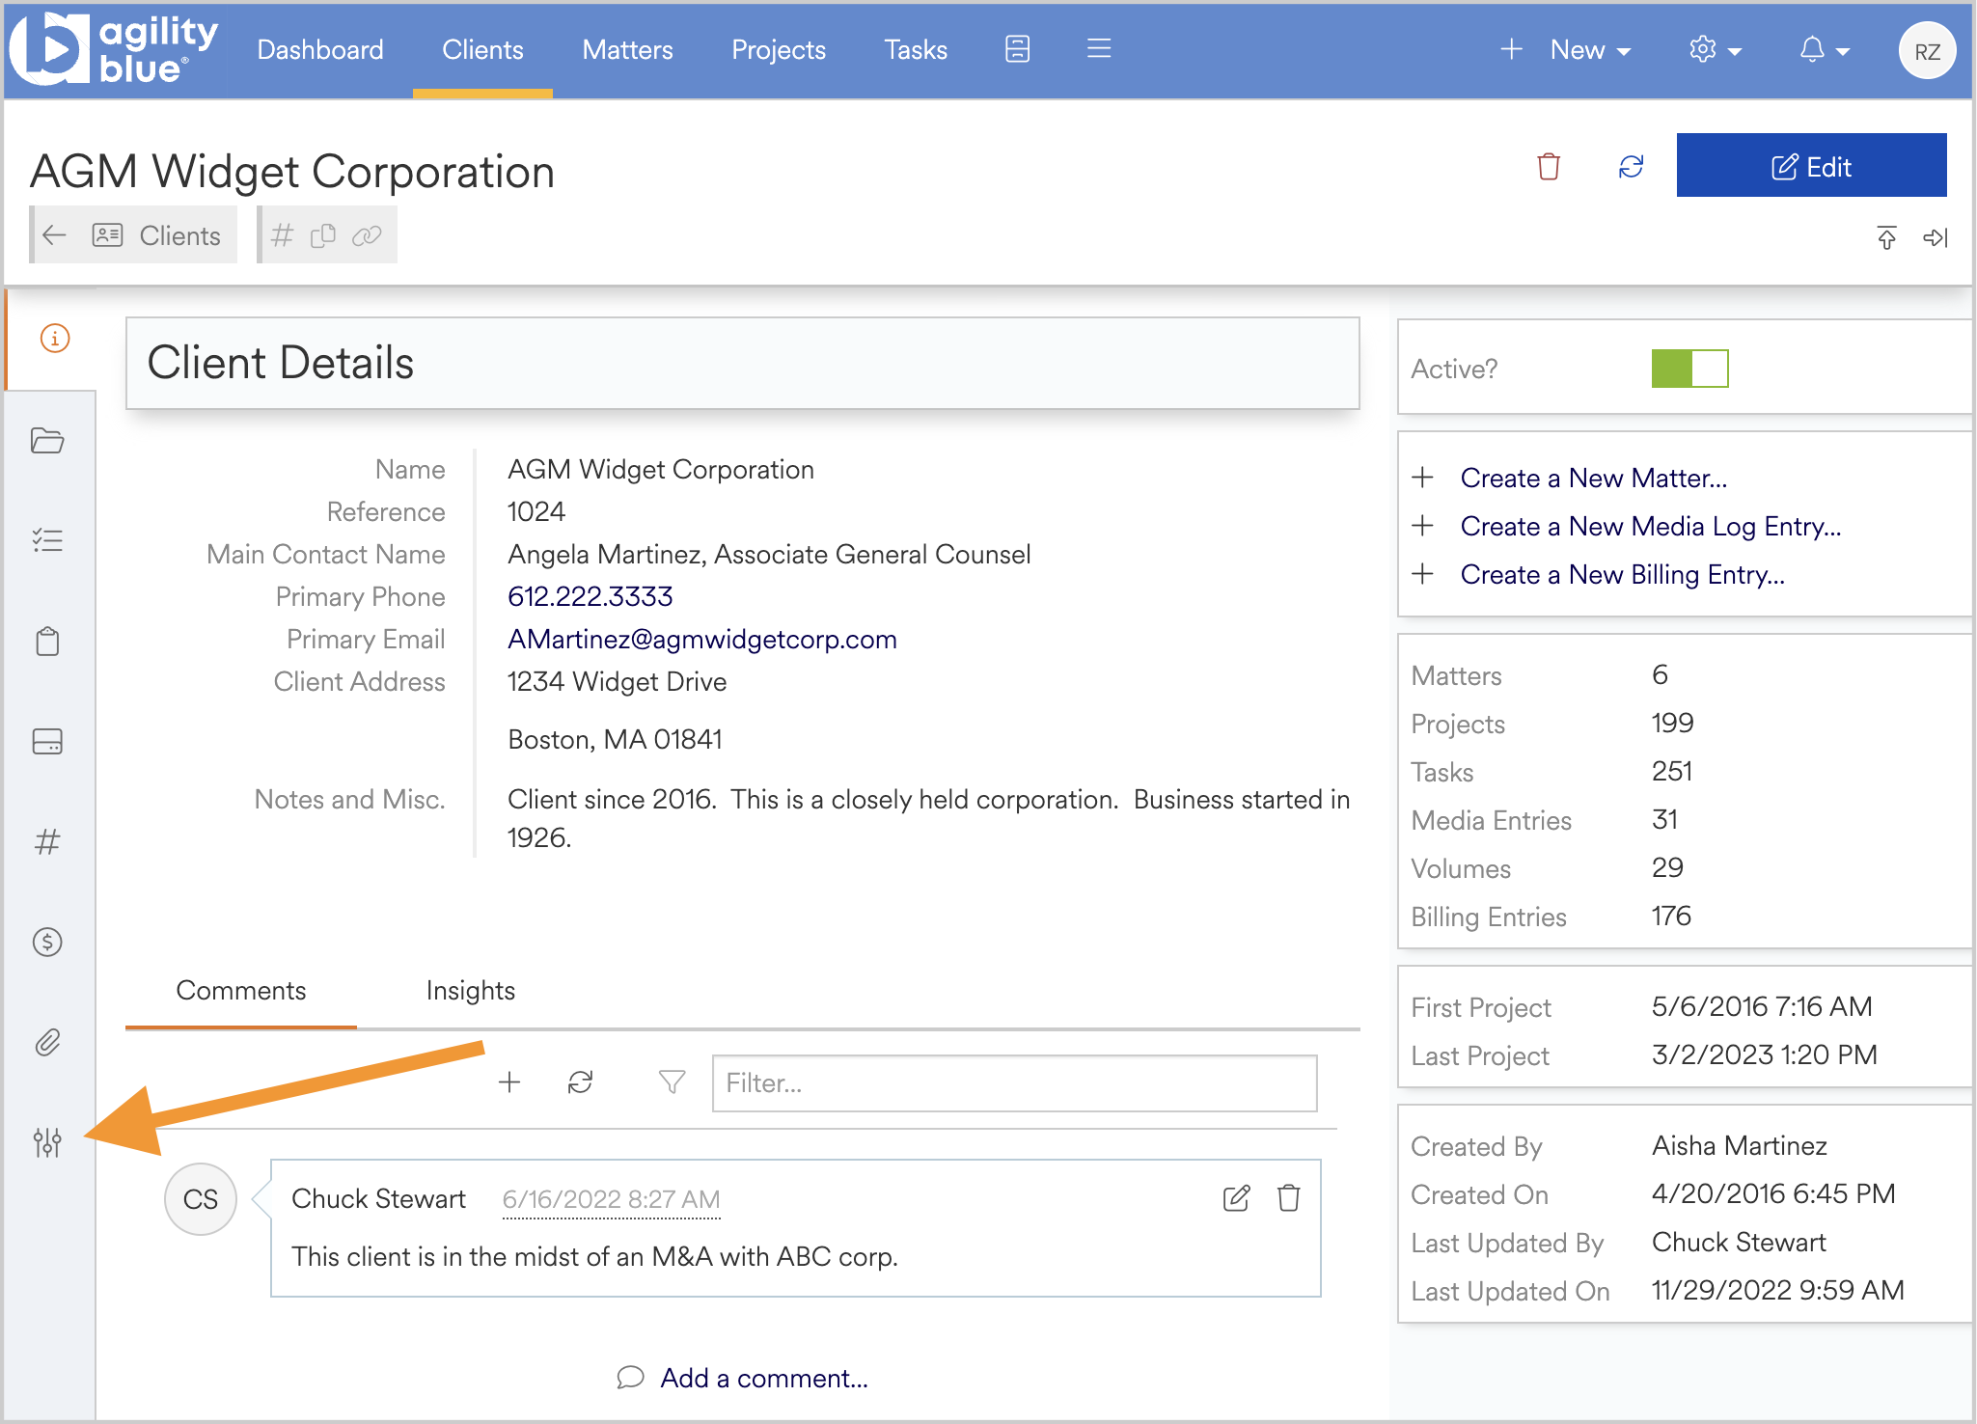This screenshot has width=1977, height=1424.
Task: Open the hamburger menu icon in navbar
Action: [1099, 49]
